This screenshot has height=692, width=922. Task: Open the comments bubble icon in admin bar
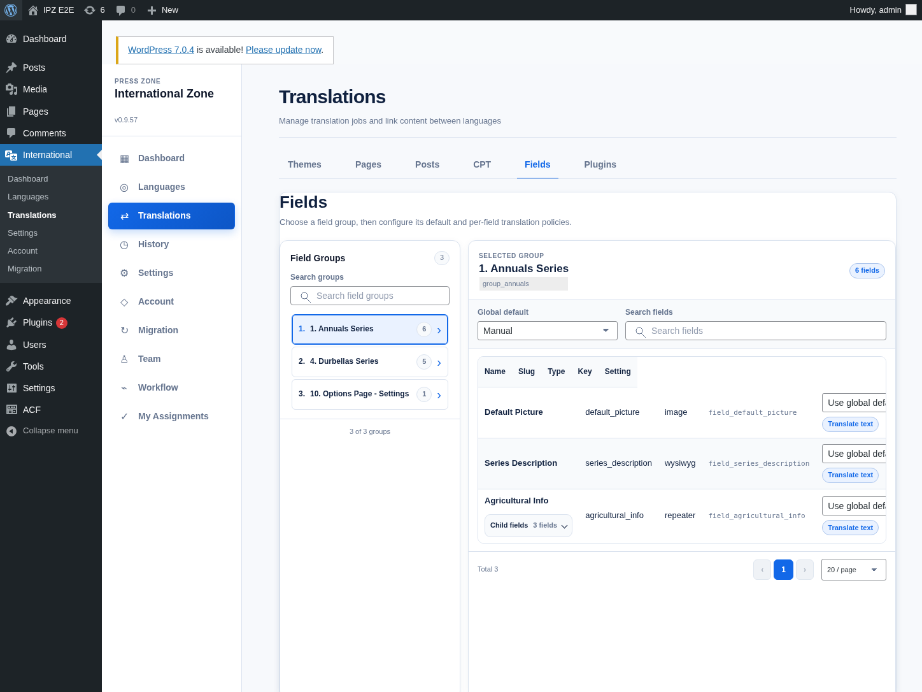(x=121, y=10)
